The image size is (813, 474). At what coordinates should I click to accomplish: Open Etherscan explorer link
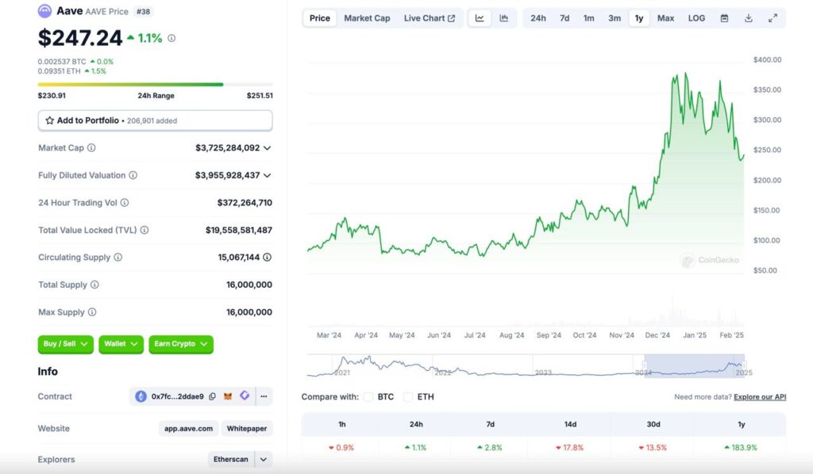(231, 460)
